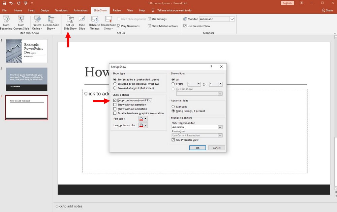337x212 pixels.
Task: Choose Manually advance slides
Action: 173,107
